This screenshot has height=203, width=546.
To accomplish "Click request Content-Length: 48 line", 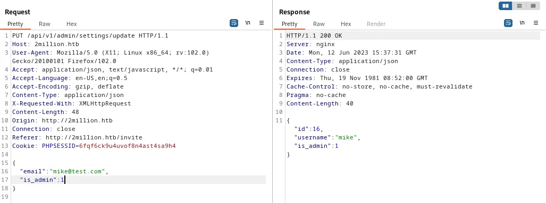I will [46, 112].
